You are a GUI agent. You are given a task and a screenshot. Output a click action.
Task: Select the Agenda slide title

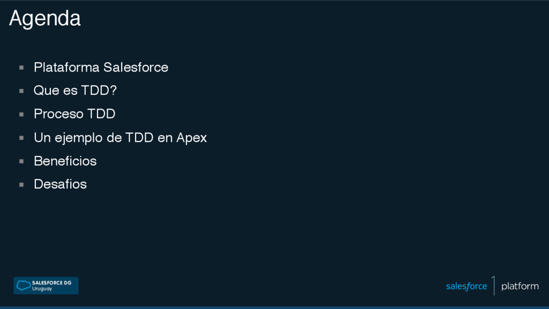coord(45,19)
